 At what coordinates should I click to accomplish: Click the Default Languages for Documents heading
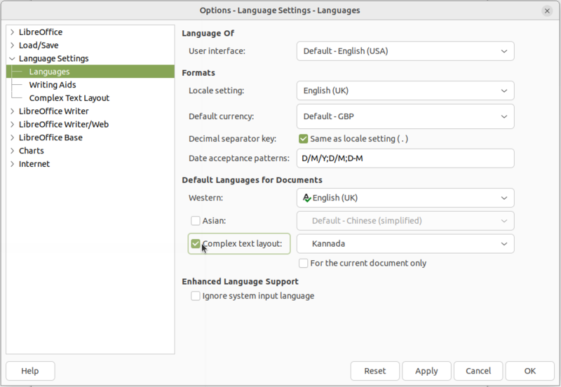pos(252,180)
